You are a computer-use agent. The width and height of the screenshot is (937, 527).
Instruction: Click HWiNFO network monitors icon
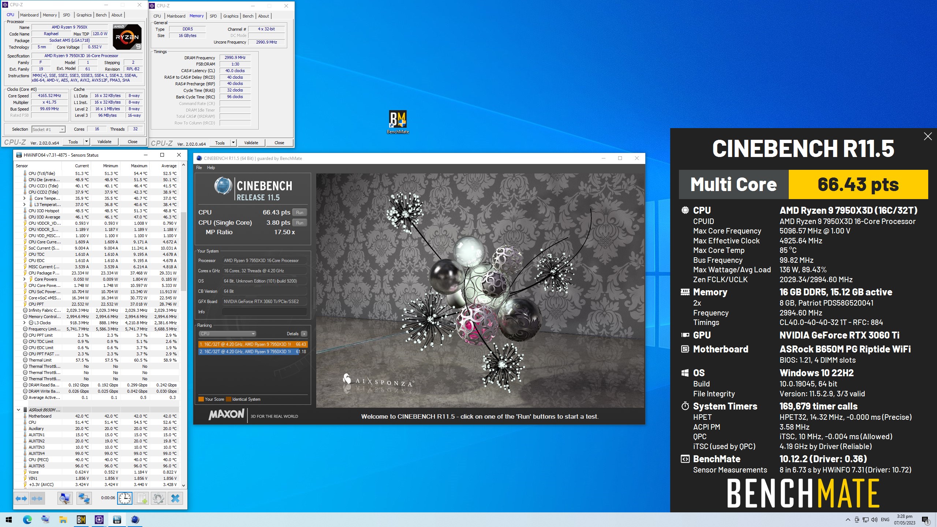84,498
